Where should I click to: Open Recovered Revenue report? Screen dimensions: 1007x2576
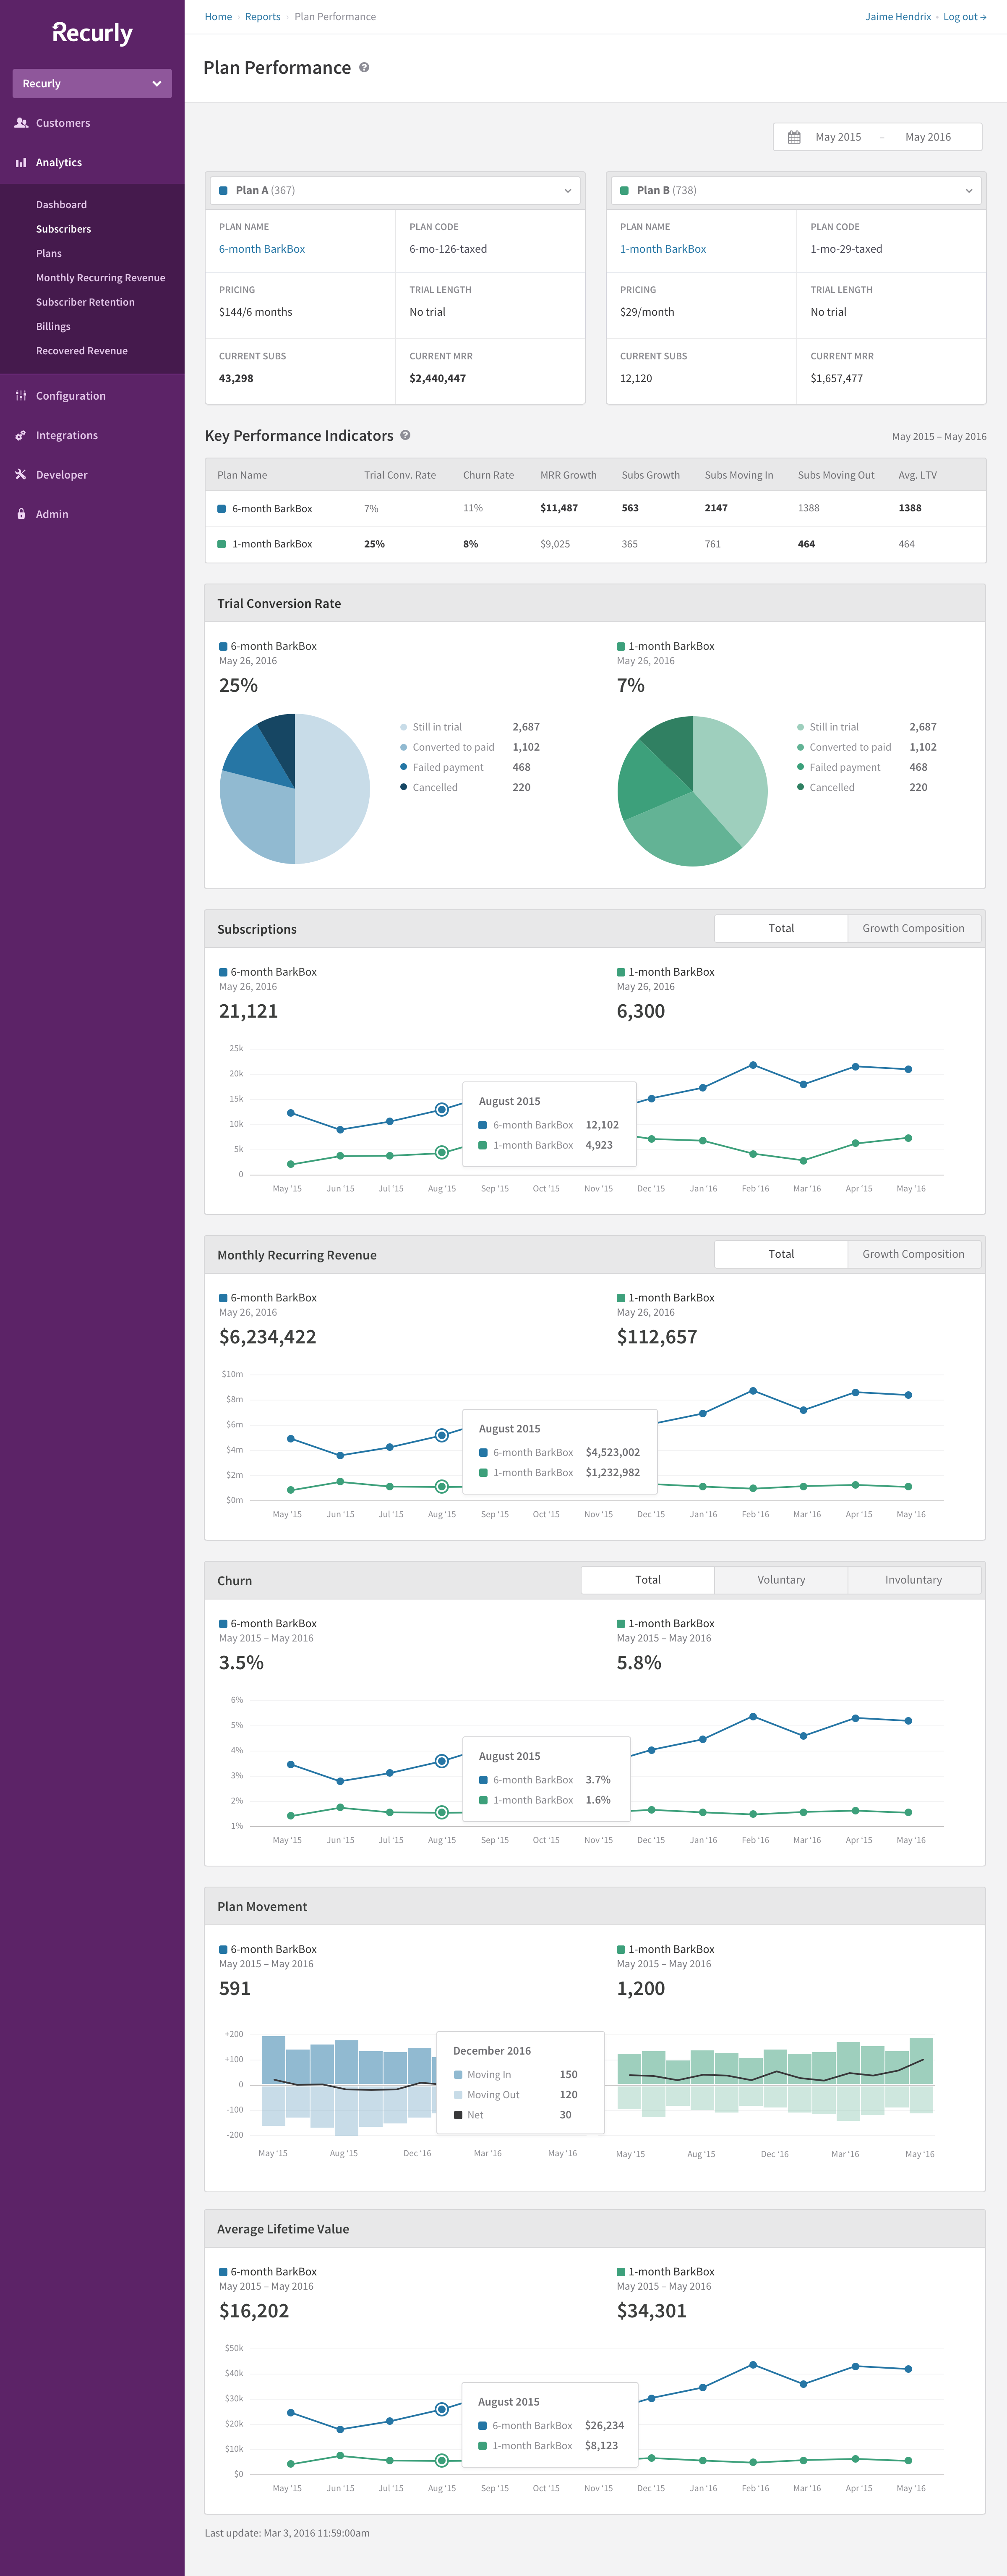82,351
